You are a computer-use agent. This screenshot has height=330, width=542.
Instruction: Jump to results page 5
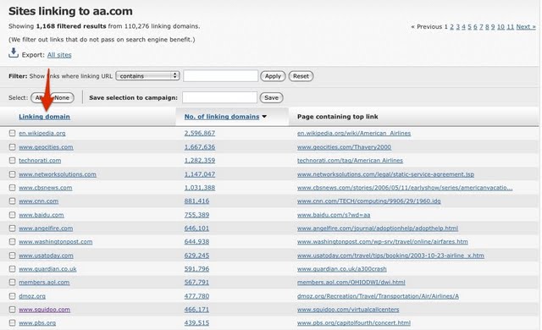click(469, 27)
